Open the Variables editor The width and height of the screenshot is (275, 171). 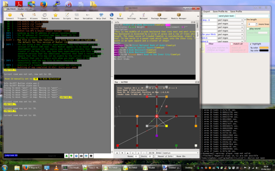pos(88,16)
